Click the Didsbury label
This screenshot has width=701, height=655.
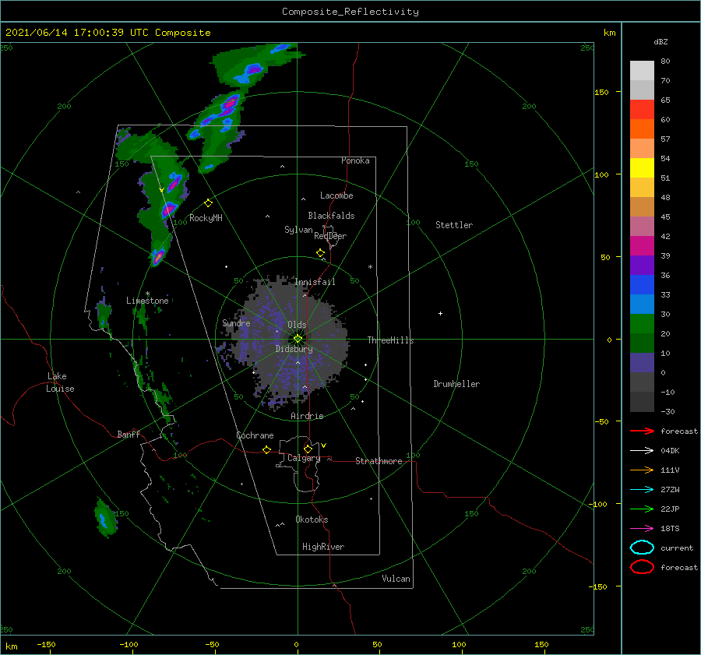(294, 349)
